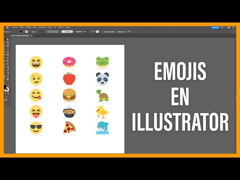The width and height of the screenshot is (240, 180).
Task: Select the Free Transform tool
Action: 8,61
